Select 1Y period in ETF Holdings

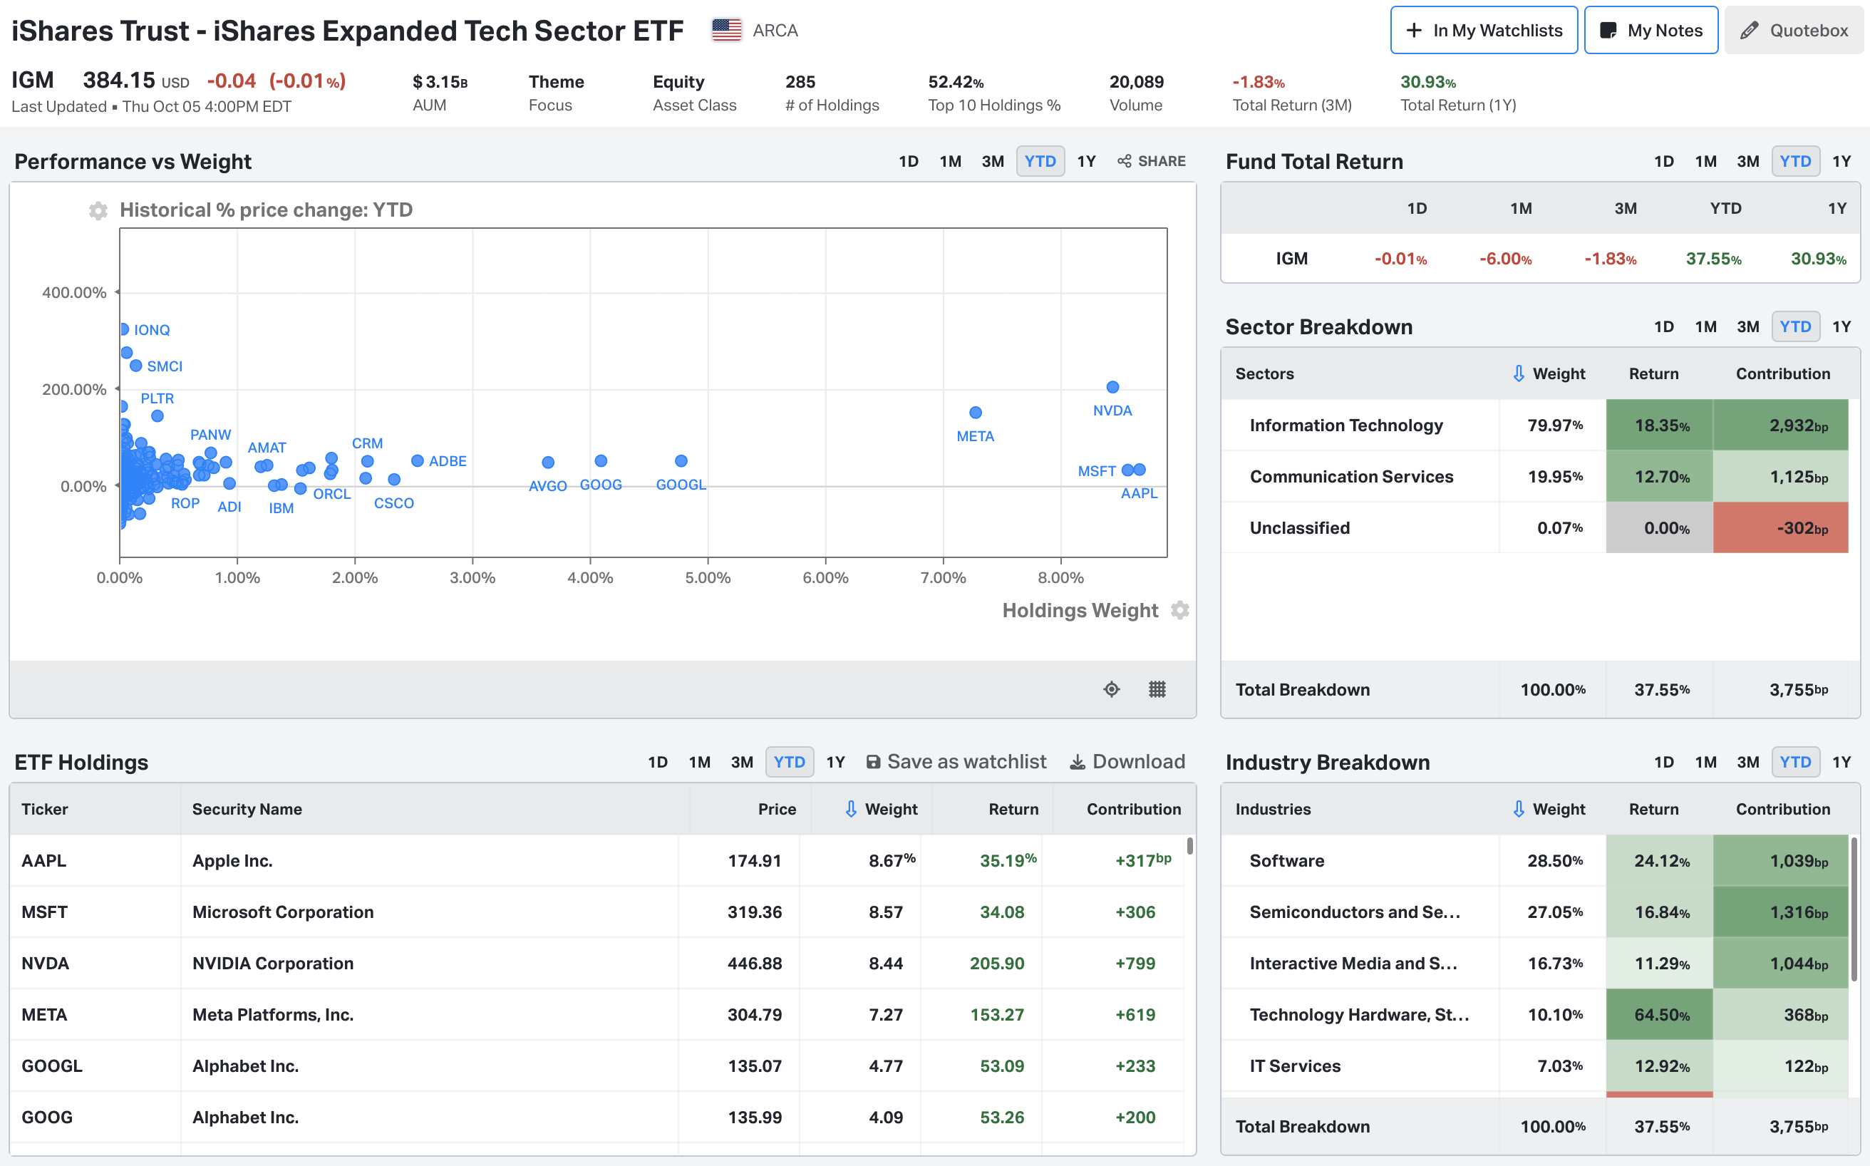[x=835, y=762]
